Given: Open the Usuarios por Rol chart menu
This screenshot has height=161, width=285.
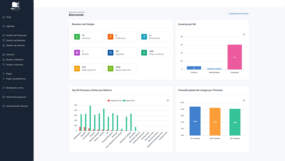Looking at the screenshot, I should [244, 34].
